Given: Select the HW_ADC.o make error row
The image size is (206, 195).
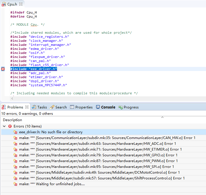Looking at the screenshot, I should click(x=104, y=144).
